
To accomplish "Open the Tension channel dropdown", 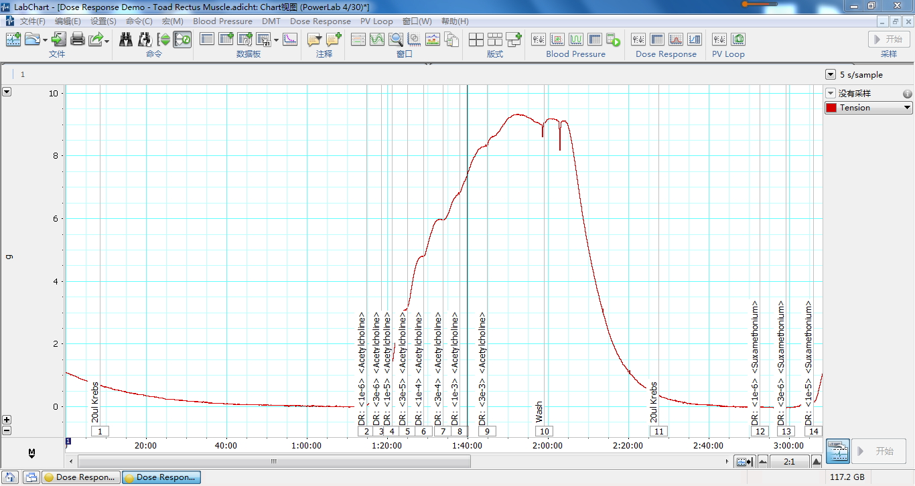I will [907, 108].
